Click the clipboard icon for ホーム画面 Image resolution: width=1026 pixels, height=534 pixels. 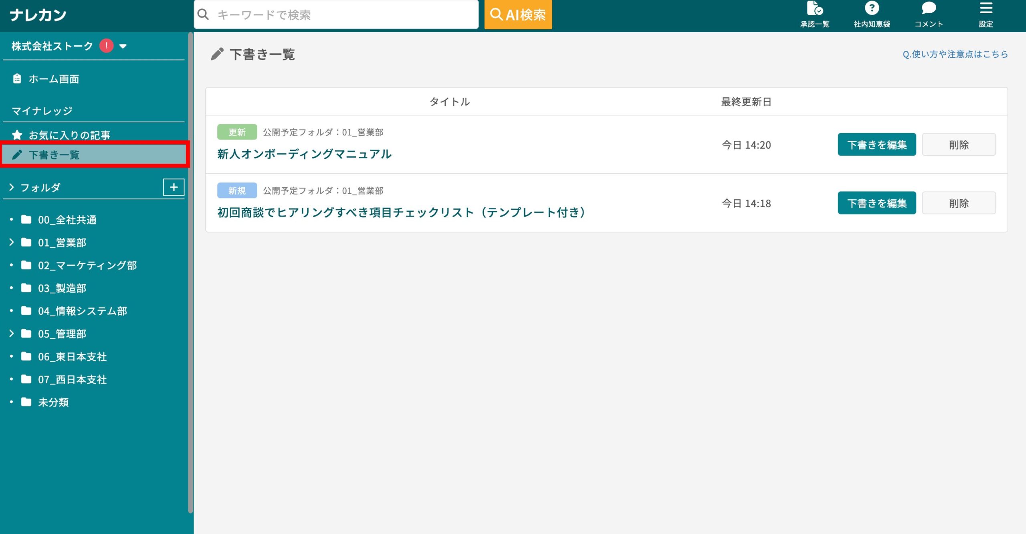(17, 79)
